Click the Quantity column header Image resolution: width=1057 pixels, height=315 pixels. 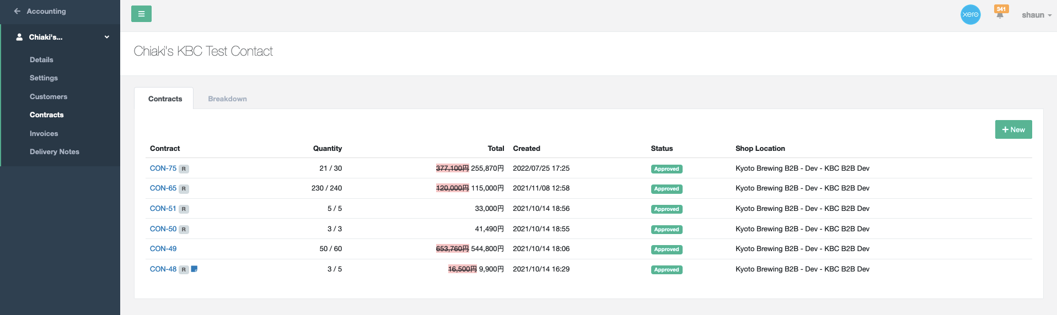[328, 148]
